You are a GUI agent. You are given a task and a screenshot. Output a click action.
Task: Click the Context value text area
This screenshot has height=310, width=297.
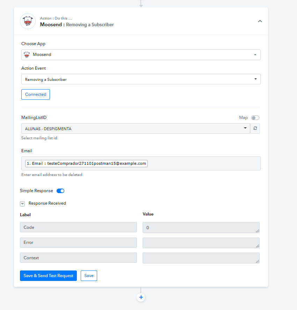point(201,258)
